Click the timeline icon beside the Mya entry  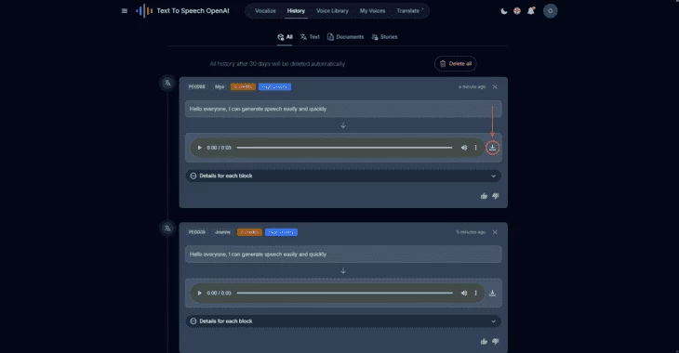(167, 83)
